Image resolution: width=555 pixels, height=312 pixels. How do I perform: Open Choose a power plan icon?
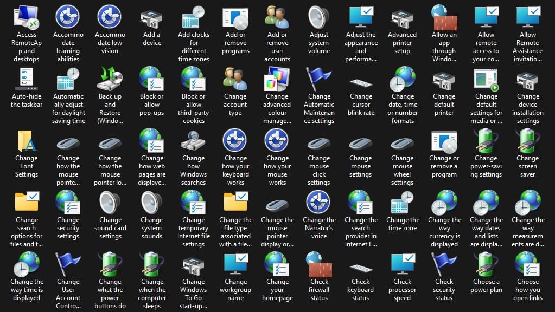(486, 264)
